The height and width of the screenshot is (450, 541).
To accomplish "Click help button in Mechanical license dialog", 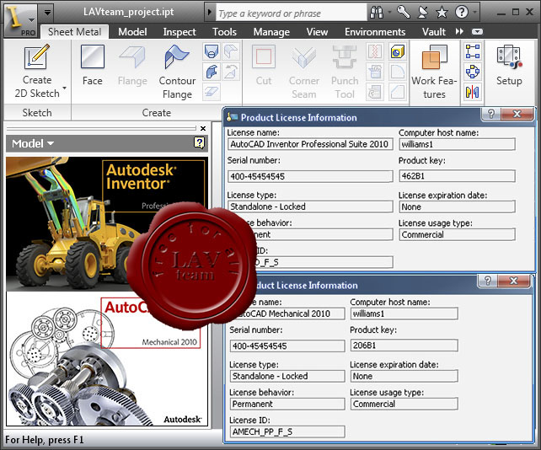I will [x=488, y=281].
